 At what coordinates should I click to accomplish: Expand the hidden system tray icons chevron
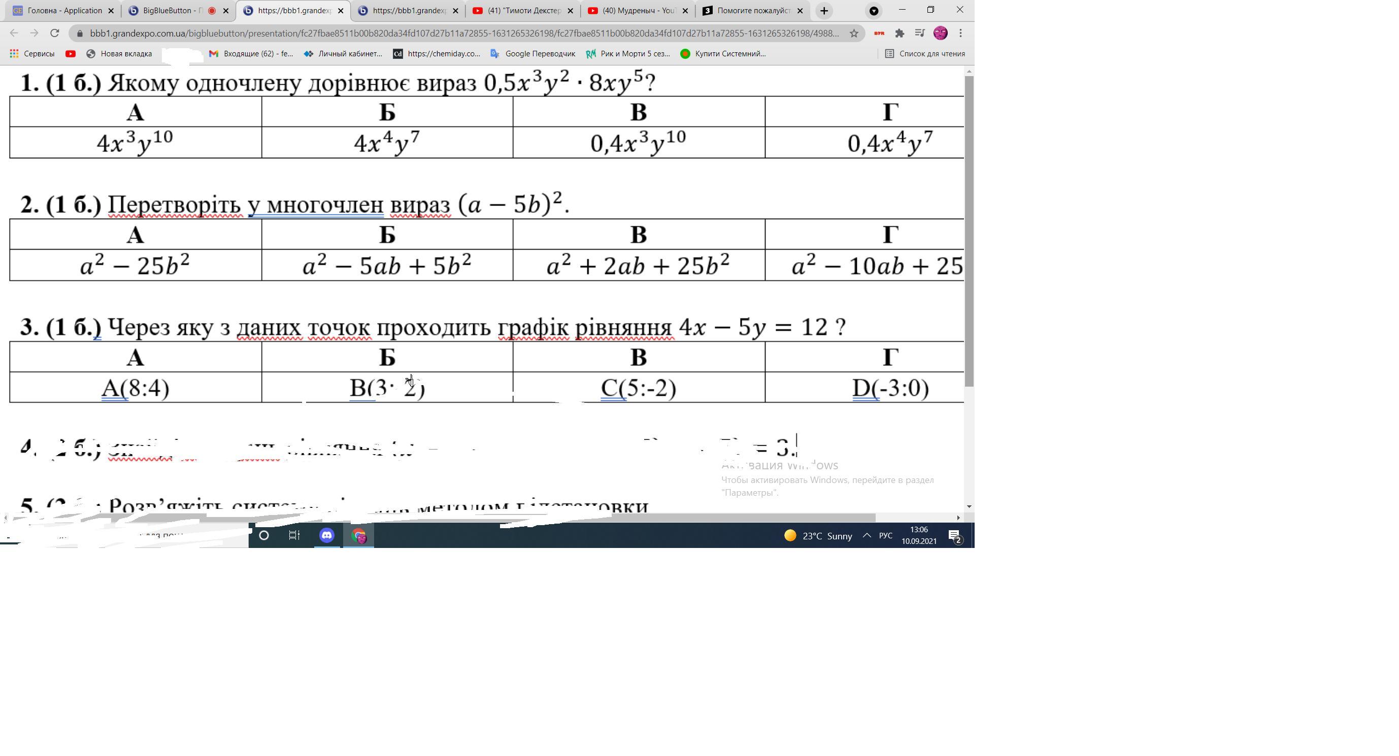pyautogui.click(x=867, y=536)
